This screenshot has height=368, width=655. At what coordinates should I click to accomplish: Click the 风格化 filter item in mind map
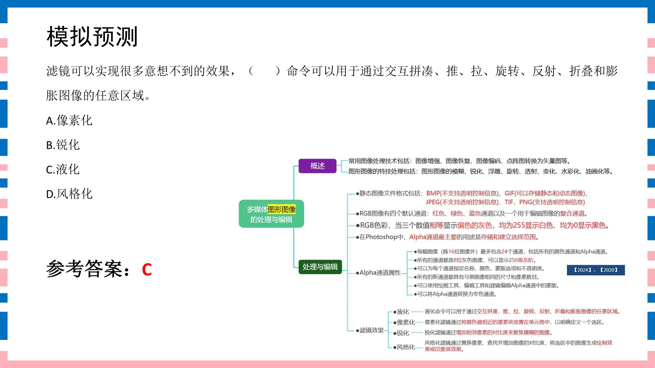(404, 347)
